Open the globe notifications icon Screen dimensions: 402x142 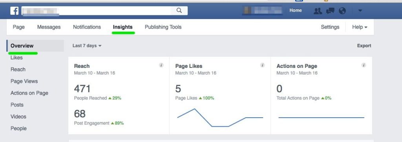(342, 11)
